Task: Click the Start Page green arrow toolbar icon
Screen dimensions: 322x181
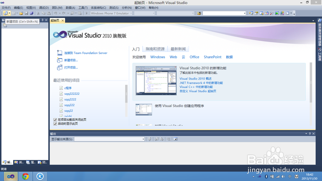Action: tap(277, 13)
